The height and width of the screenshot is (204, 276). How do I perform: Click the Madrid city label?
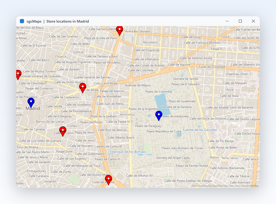[33, 108]
